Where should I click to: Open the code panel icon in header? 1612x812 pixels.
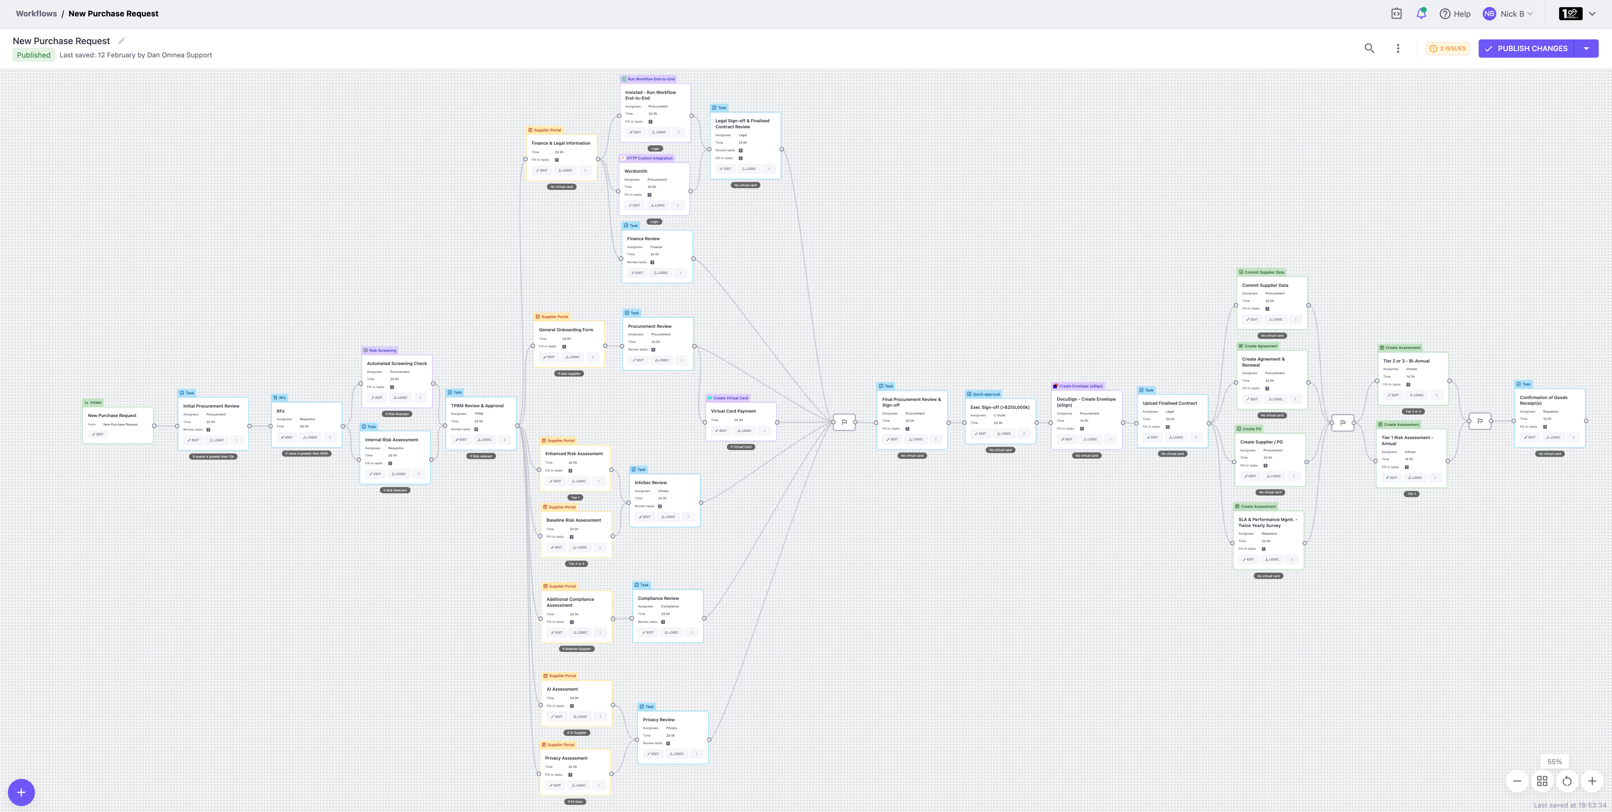click(1396, 14)
